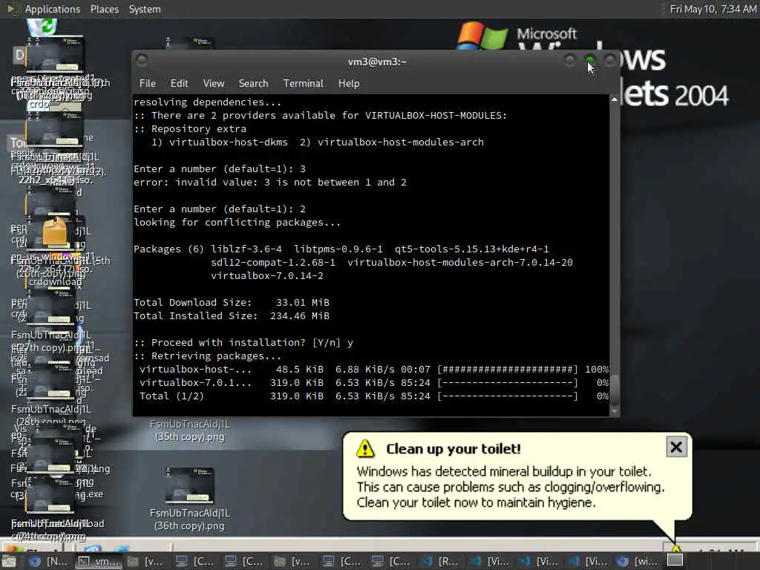Close the vm3@vm3 terminal window
The height and width of the screenshot is (570, 760).
click(610, 60)
